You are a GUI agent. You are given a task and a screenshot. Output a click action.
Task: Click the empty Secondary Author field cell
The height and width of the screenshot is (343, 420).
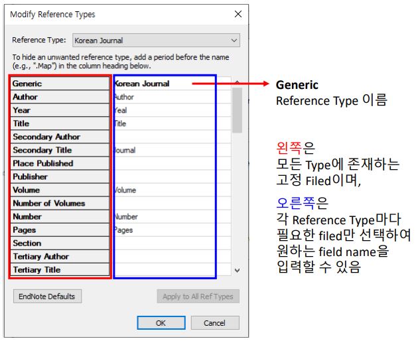click(171, 137)
